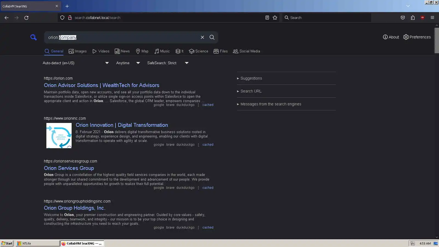Focus the Firefox Search box
Screen dimensions: 439x247
[327, 18]
